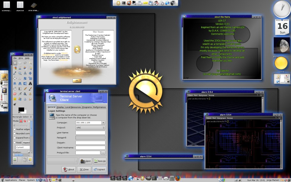Click the black foreground color swatch
This screenshot has height=182, width=291.
click(x=21, y=110)
